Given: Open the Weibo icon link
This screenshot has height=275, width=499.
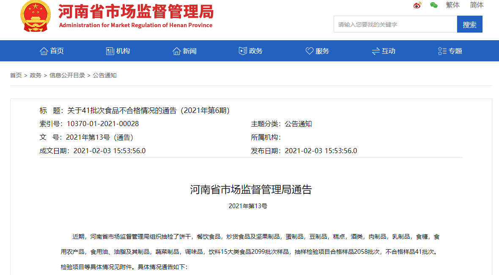Looking at the screenshot, I should 417,5.
